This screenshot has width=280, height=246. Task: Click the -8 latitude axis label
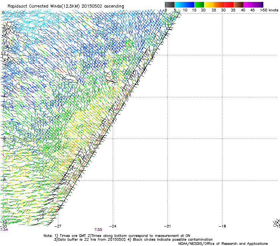pos(4,179)
